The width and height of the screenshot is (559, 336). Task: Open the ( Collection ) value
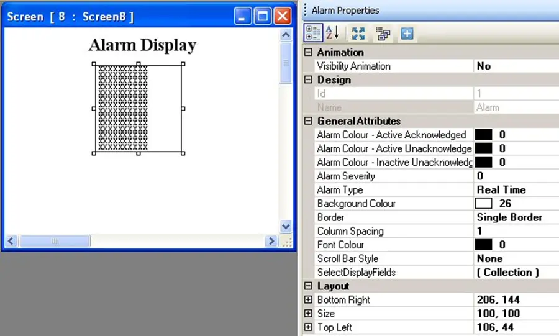(508, 272)
